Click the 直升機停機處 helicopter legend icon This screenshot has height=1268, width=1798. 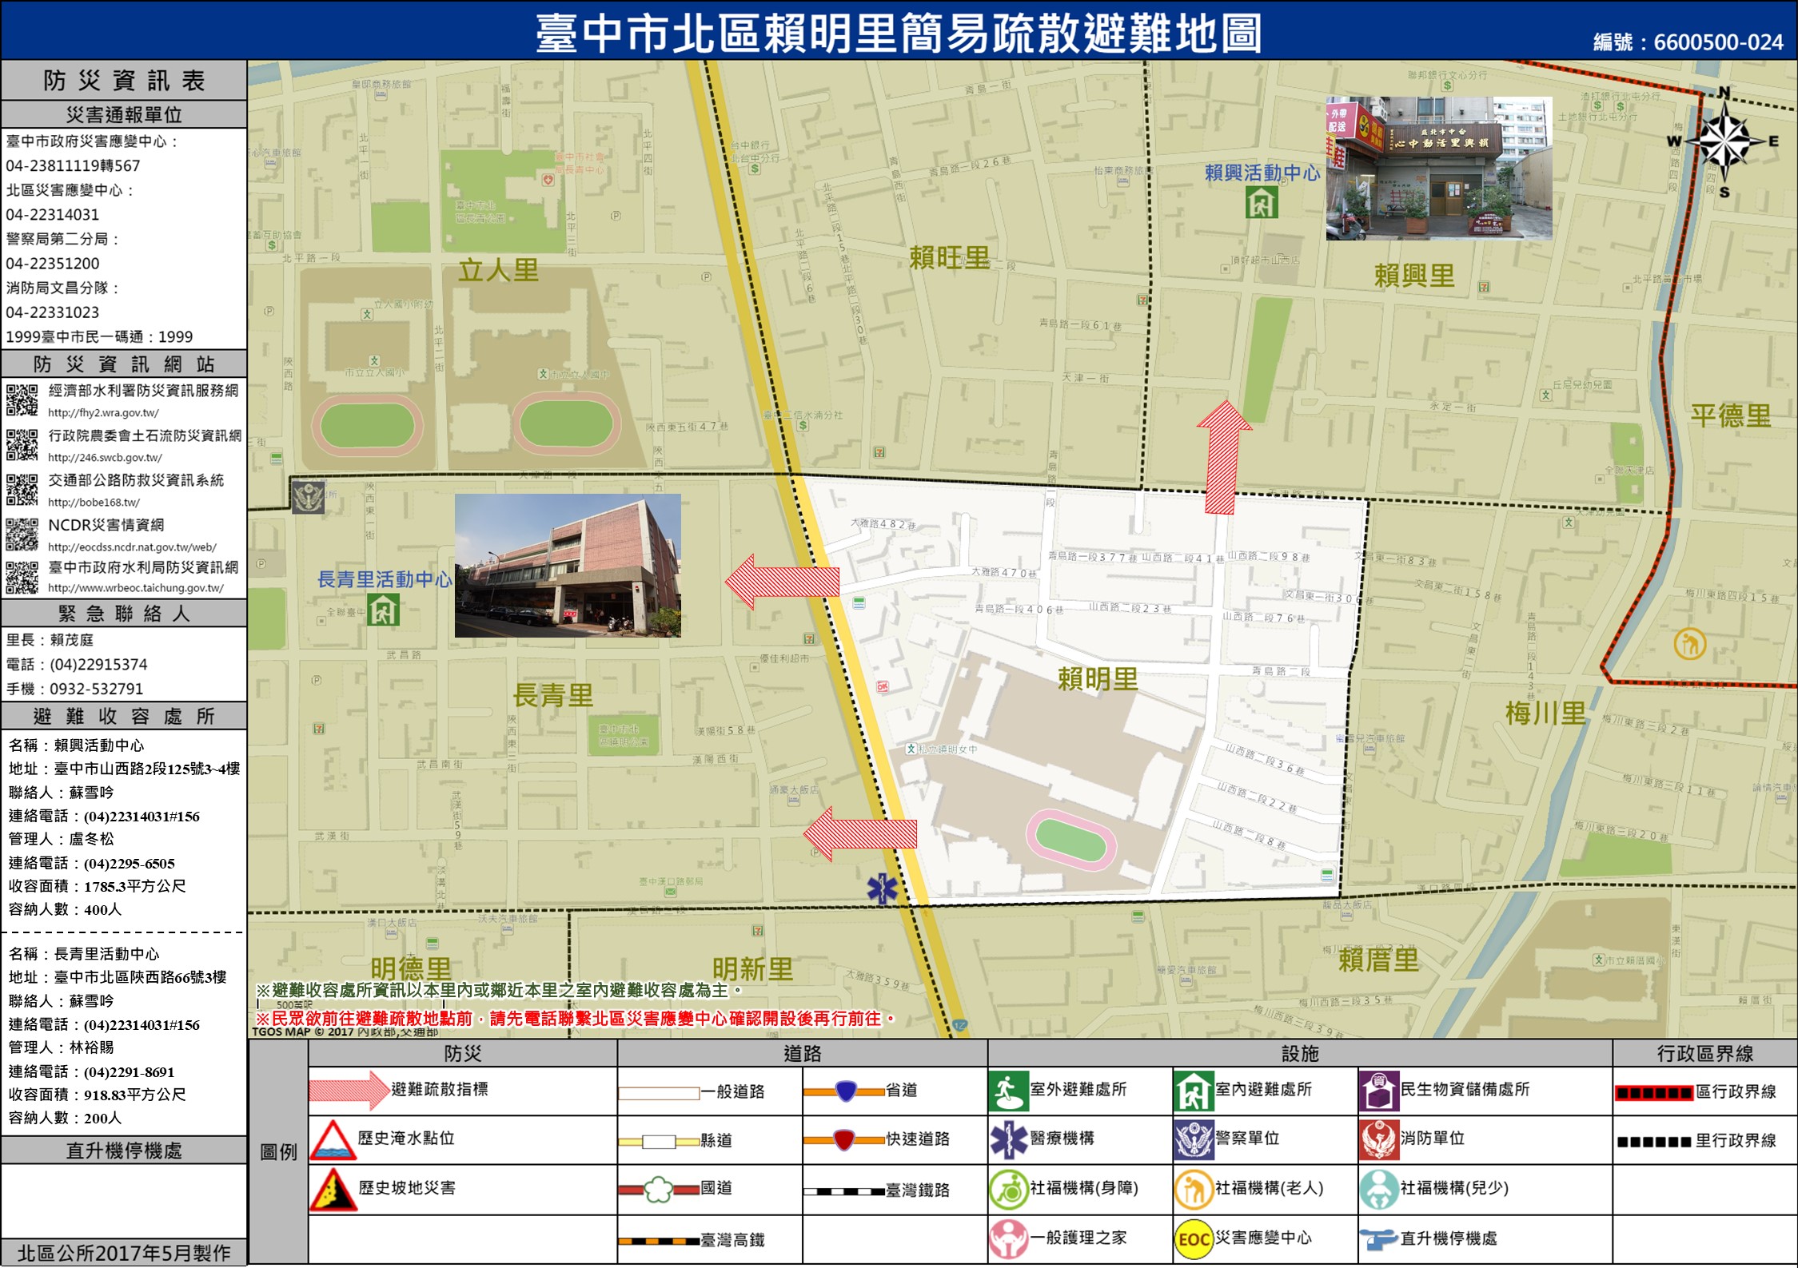pos(1379,1239)
